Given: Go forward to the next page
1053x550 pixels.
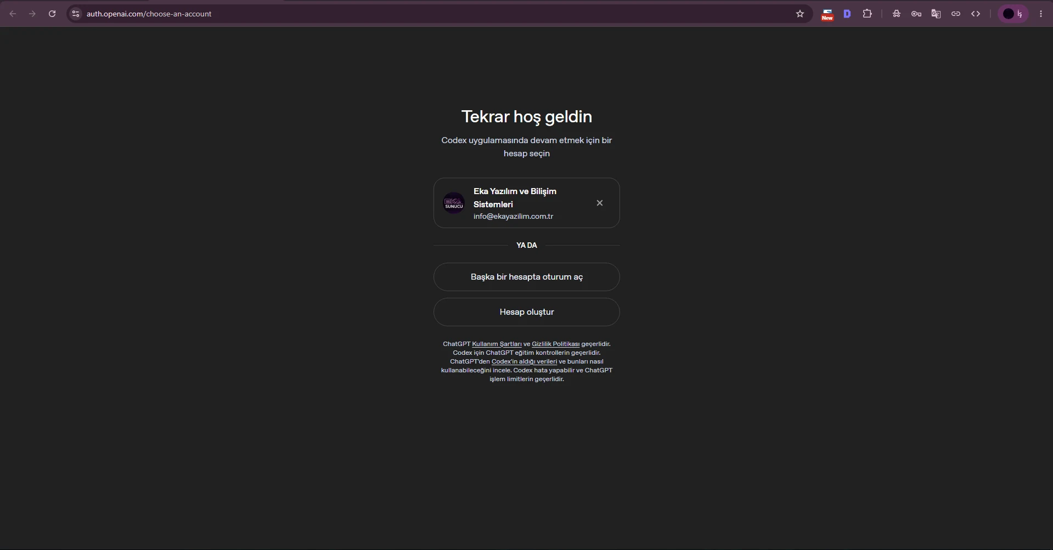Looking at the screenshot, I should point(32,14).
